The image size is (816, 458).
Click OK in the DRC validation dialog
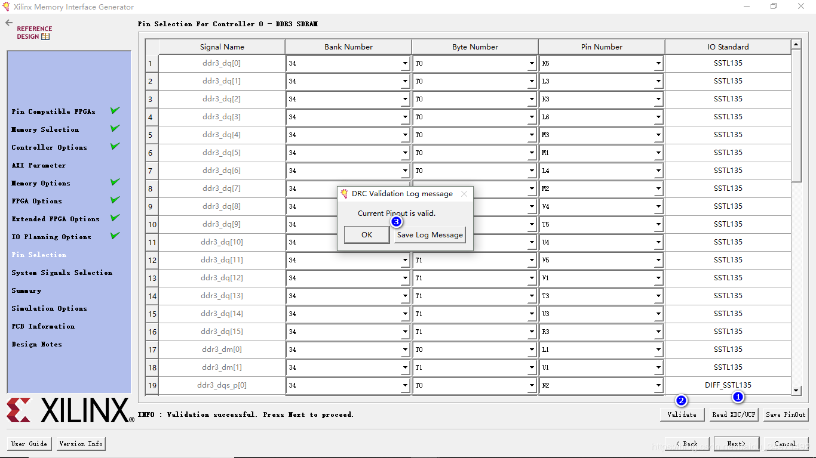367,235
